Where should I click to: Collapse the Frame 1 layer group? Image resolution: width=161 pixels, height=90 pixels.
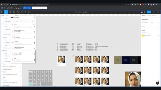pos(2,50)
